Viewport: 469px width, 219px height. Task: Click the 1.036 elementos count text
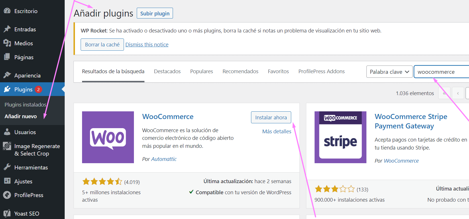pos(415,93)
